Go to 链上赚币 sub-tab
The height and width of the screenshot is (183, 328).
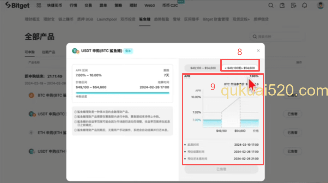pos(66,19)
